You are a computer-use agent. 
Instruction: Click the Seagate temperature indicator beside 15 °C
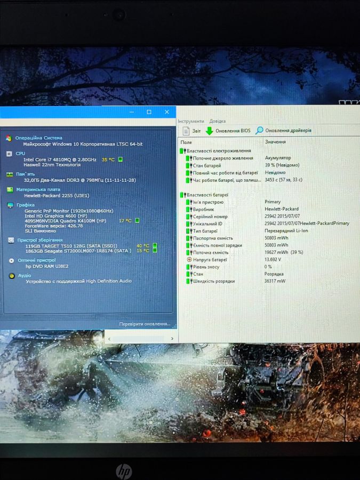click(155, 251)
